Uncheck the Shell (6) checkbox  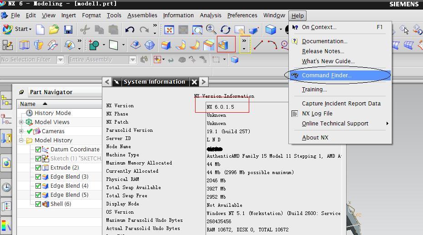38,204
